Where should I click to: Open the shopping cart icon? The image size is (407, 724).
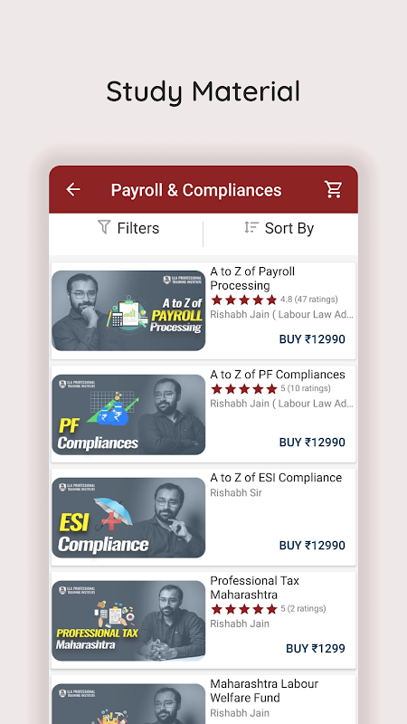pyautogui.click(x=333, y=189)
